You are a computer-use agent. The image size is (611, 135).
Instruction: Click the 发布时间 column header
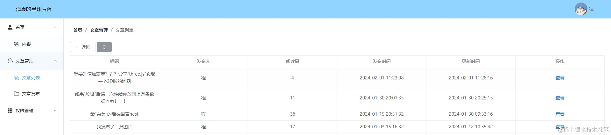pos(382,61)
